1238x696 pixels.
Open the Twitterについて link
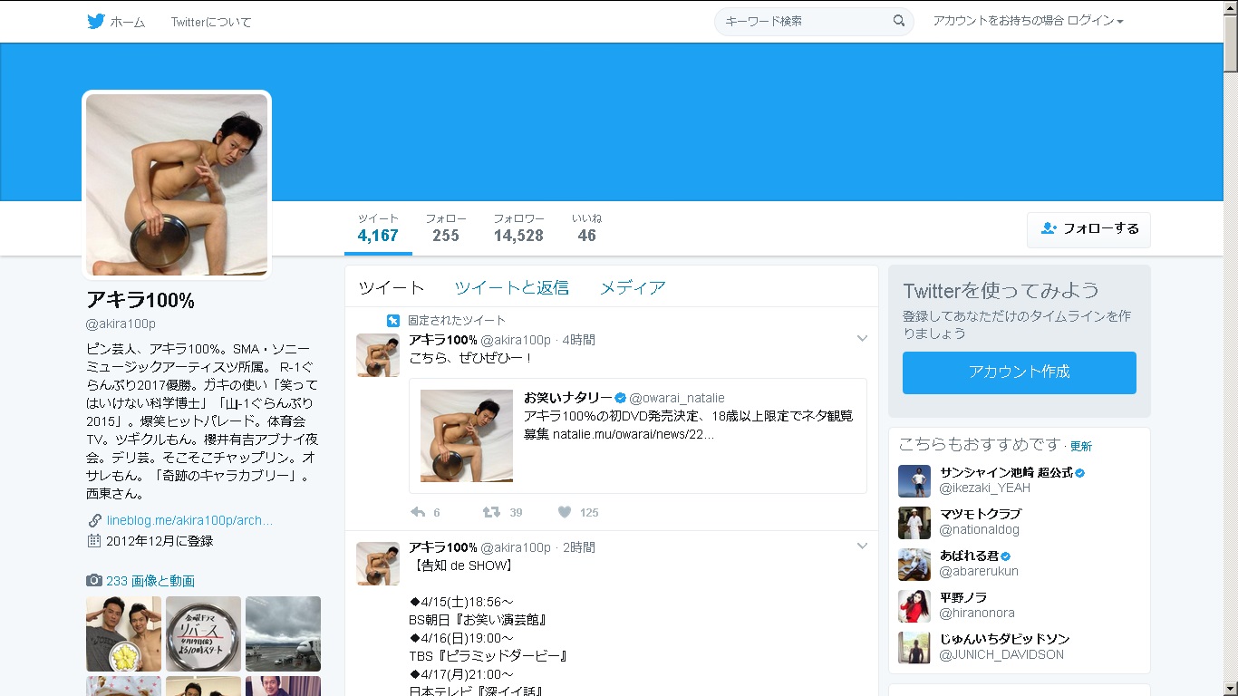[x=211, y=22]
